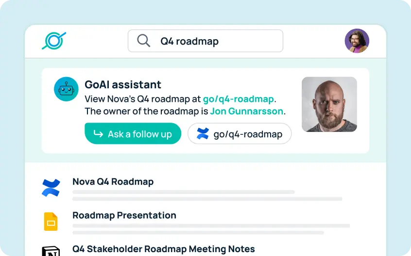This screenshot has height=256, width=411.
Task: Open Q4 Stakeholder Roadmap Meeting Notes result
Action: 164,249
